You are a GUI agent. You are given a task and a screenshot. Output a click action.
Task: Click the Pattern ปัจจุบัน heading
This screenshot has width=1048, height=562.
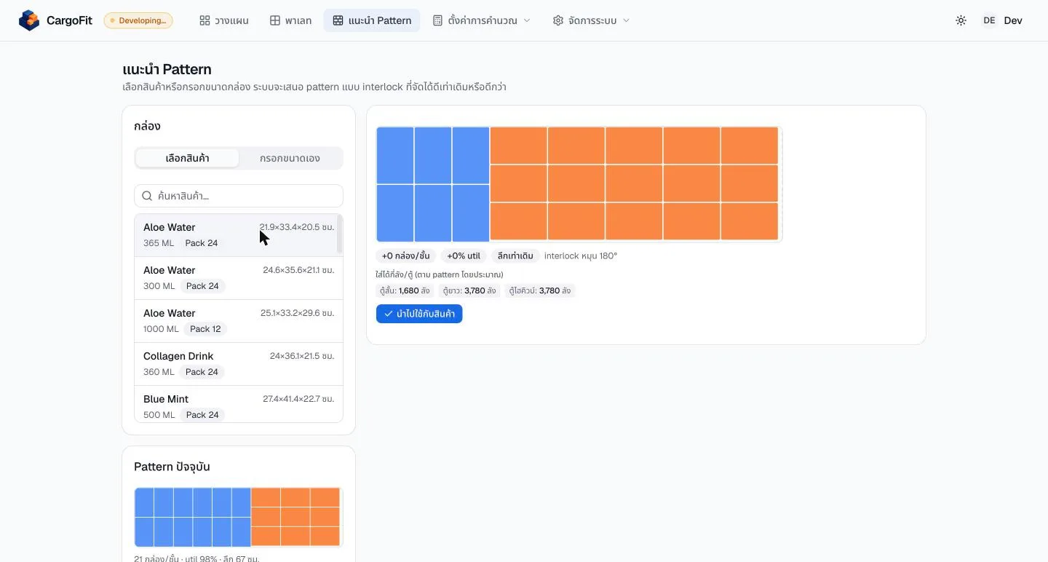pyautogui.click(x=172, y=467)
